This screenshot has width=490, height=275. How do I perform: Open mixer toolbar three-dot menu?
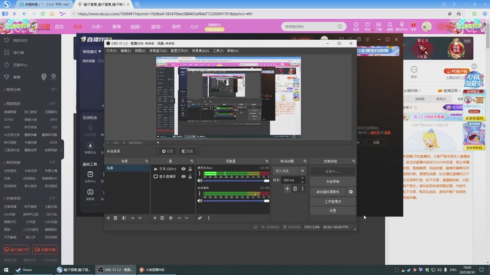208,218
